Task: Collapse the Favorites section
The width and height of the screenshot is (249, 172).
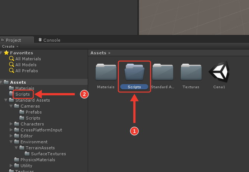Action: (x=1, y=53)
